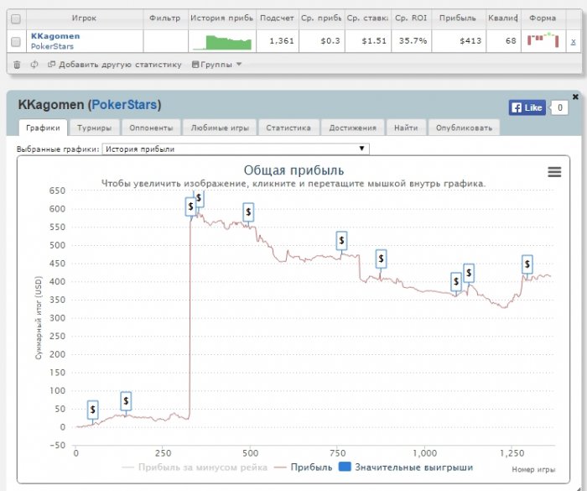Click the $ marker near game 760
The image size is (587, 491).
(x=341, y=241)
